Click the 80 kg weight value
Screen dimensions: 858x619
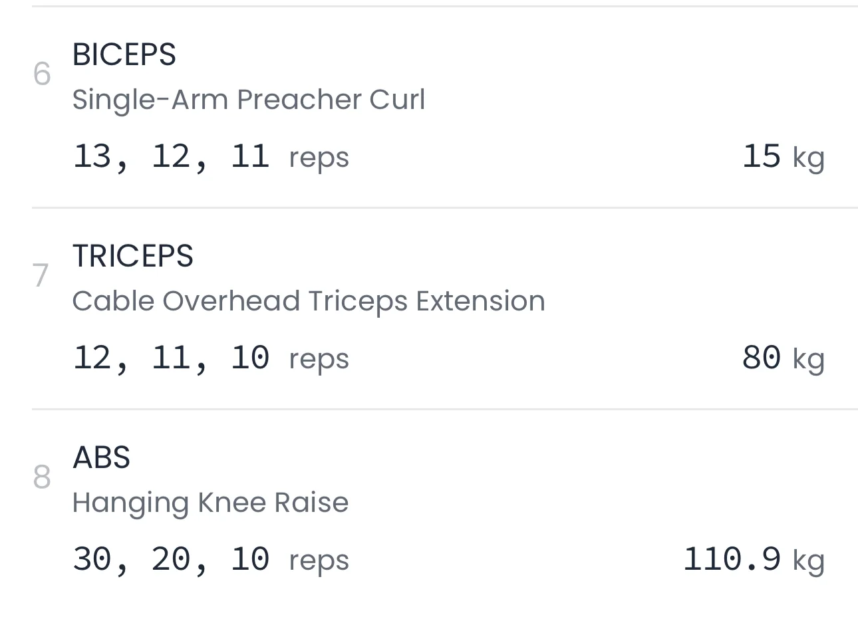762,358
